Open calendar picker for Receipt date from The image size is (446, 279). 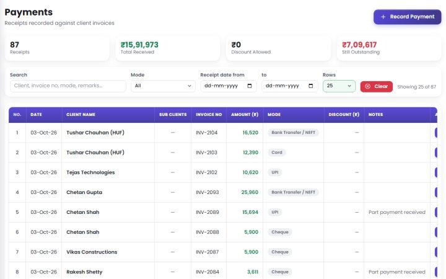(250, 86)
